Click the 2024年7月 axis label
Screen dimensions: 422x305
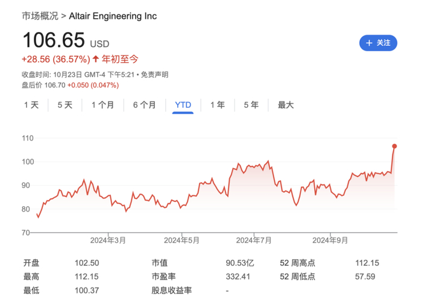(x=256, y=240)
